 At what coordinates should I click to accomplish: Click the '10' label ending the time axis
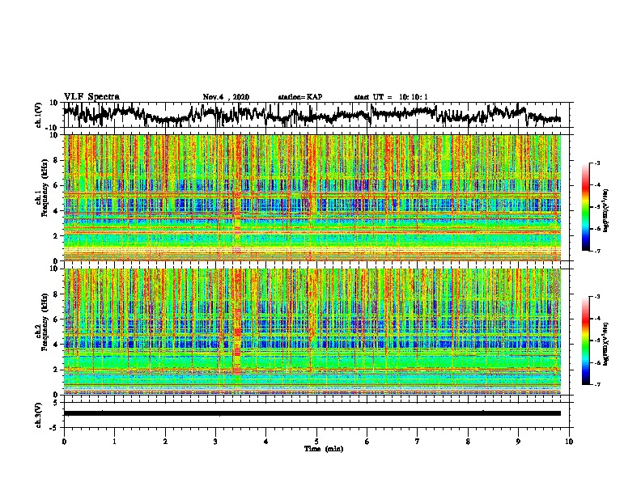point(569,442)
